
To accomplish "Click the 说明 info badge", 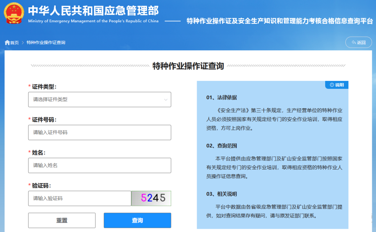I will pos(337,85).
